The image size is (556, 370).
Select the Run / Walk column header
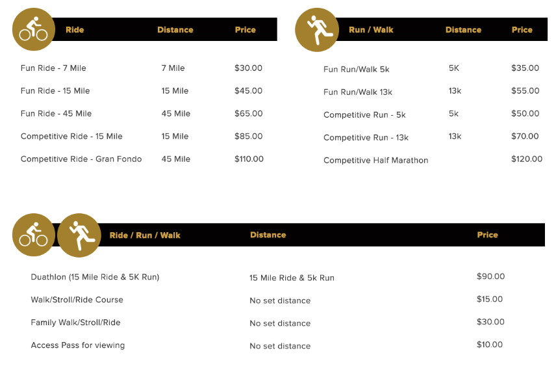coord(371,30)
